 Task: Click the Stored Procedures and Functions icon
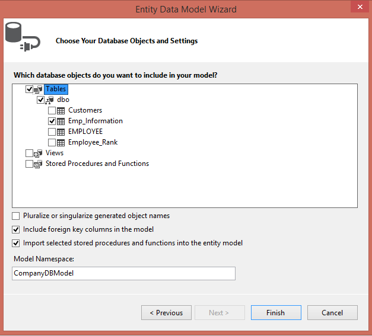tap(38, 164)
